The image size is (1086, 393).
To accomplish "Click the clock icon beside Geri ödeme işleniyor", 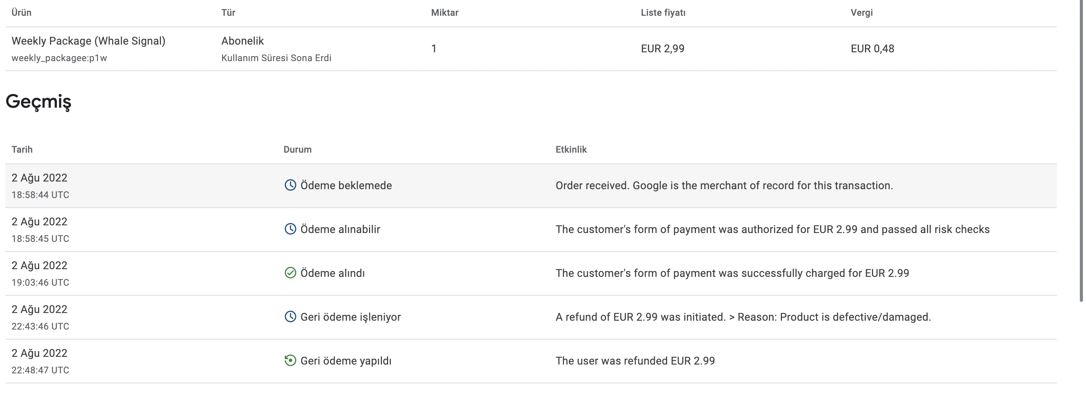I will (x=290, y=317).
